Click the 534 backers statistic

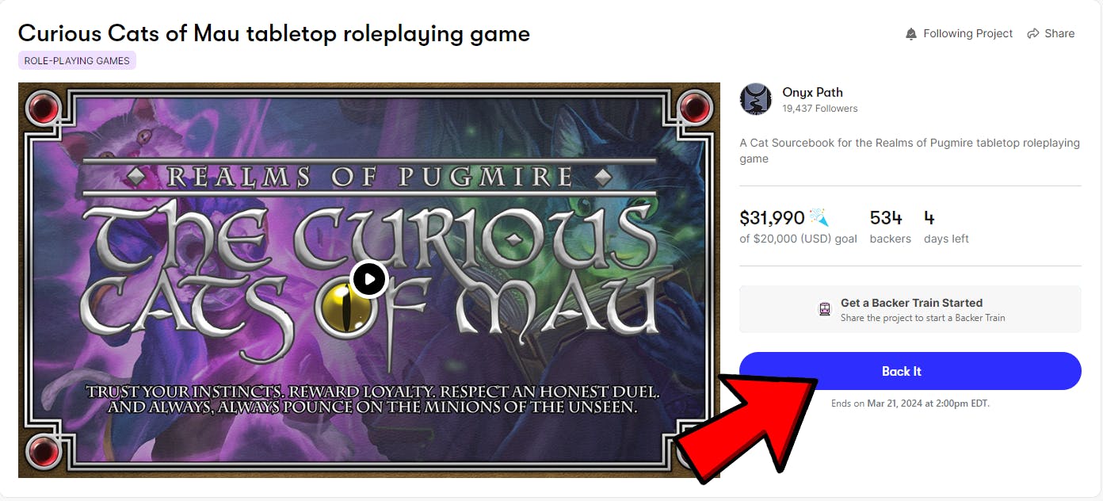[x=890, y=227]
